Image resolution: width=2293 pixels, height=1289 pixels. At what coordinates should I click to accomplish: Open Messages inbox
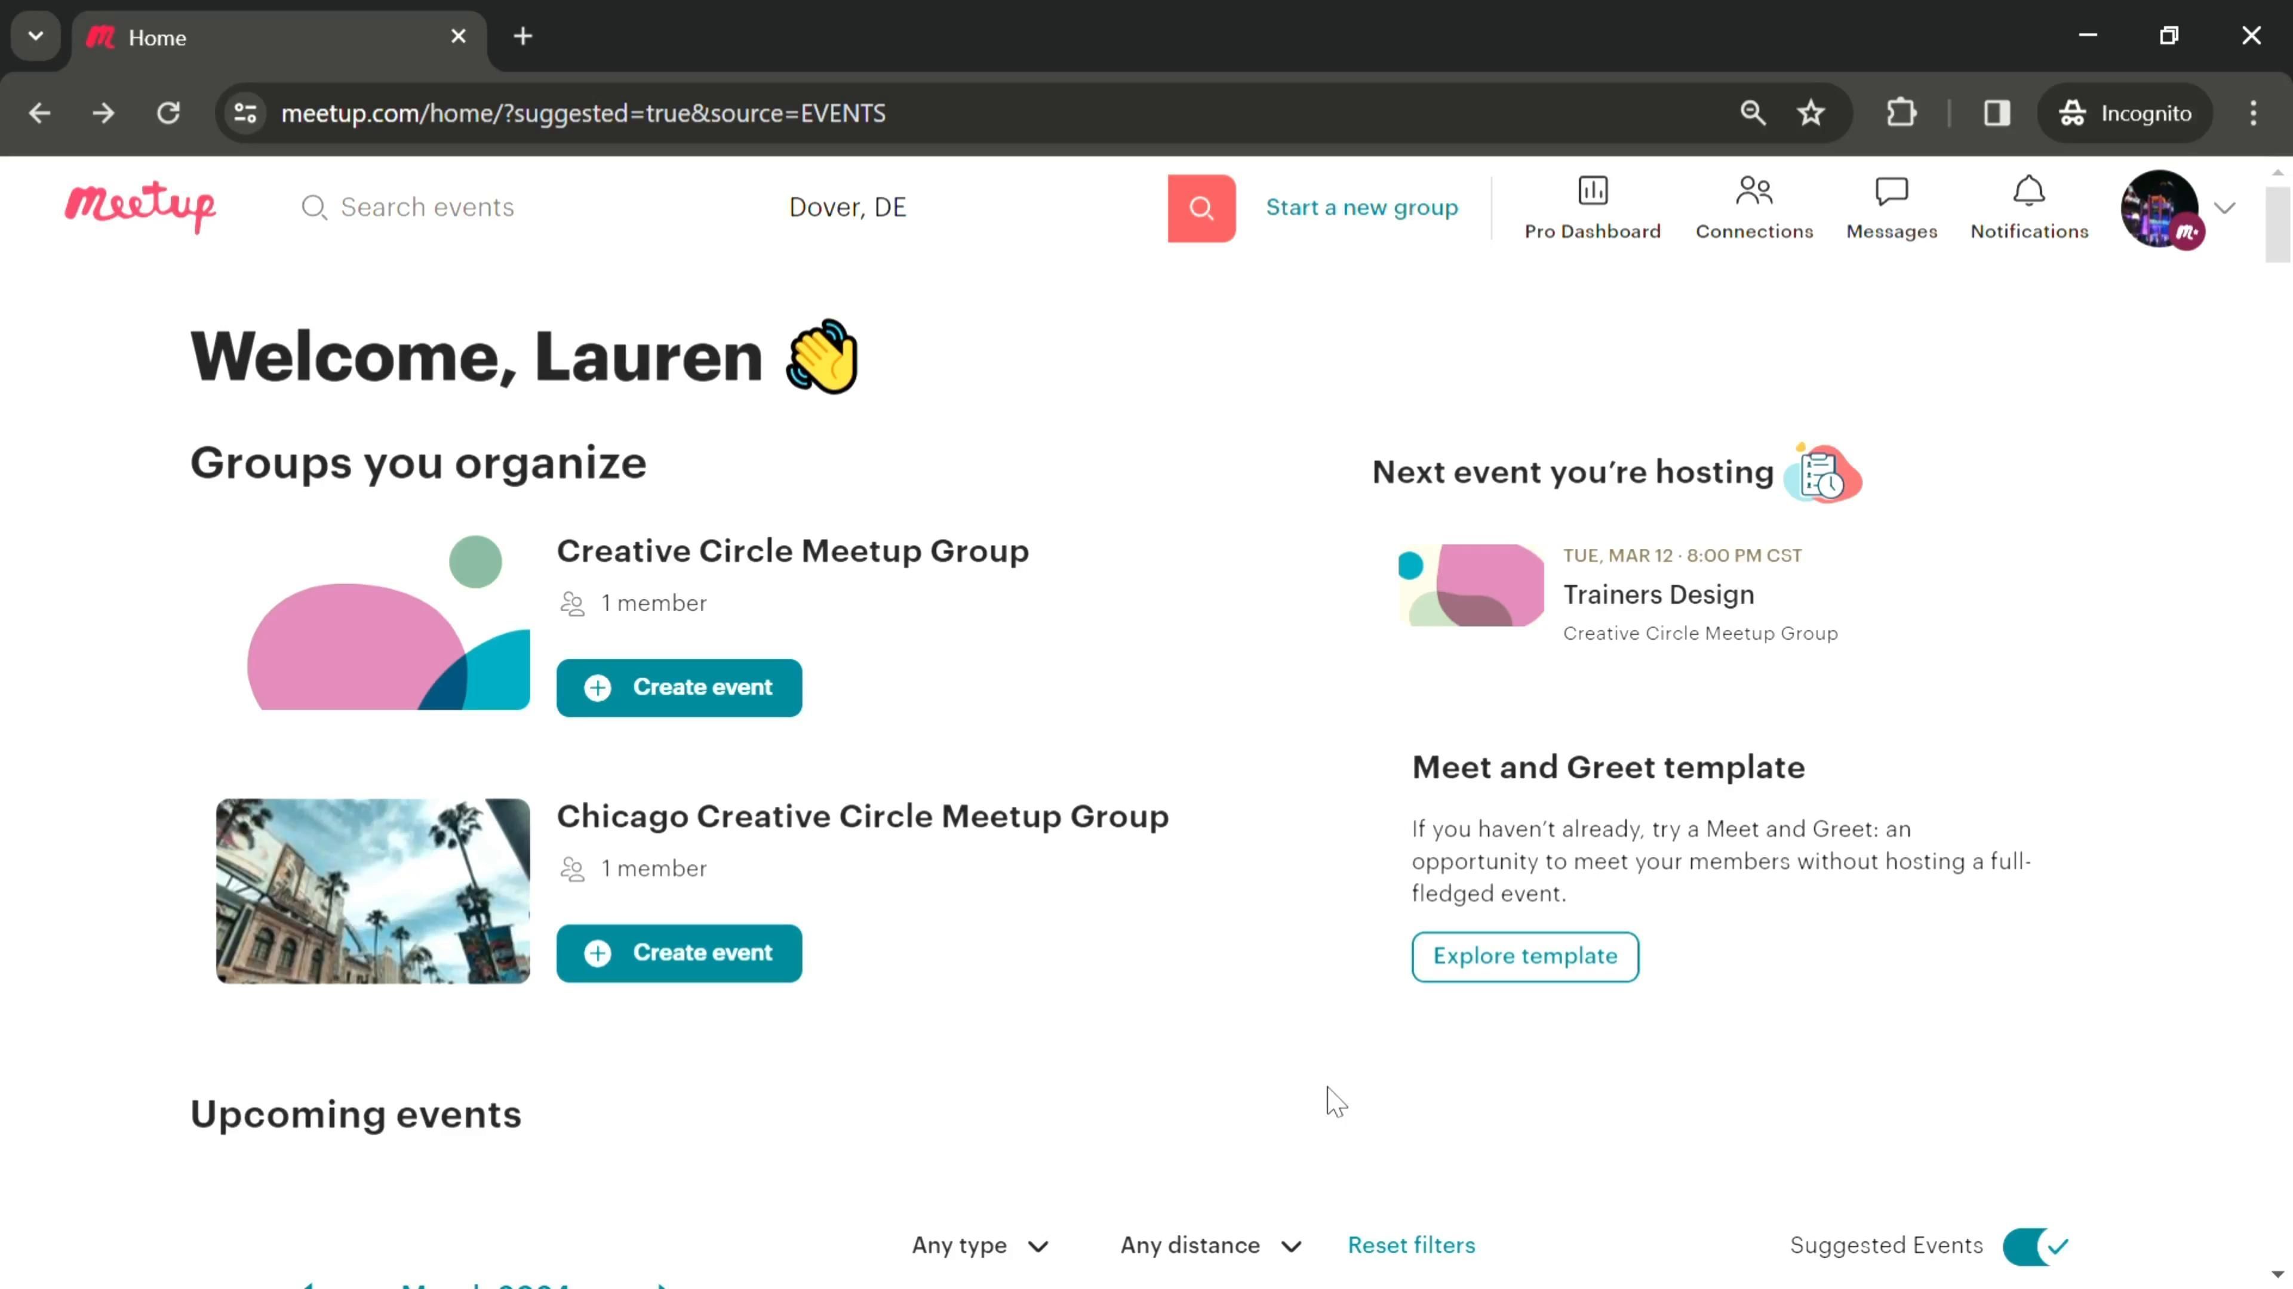[x=1891, y=208]
